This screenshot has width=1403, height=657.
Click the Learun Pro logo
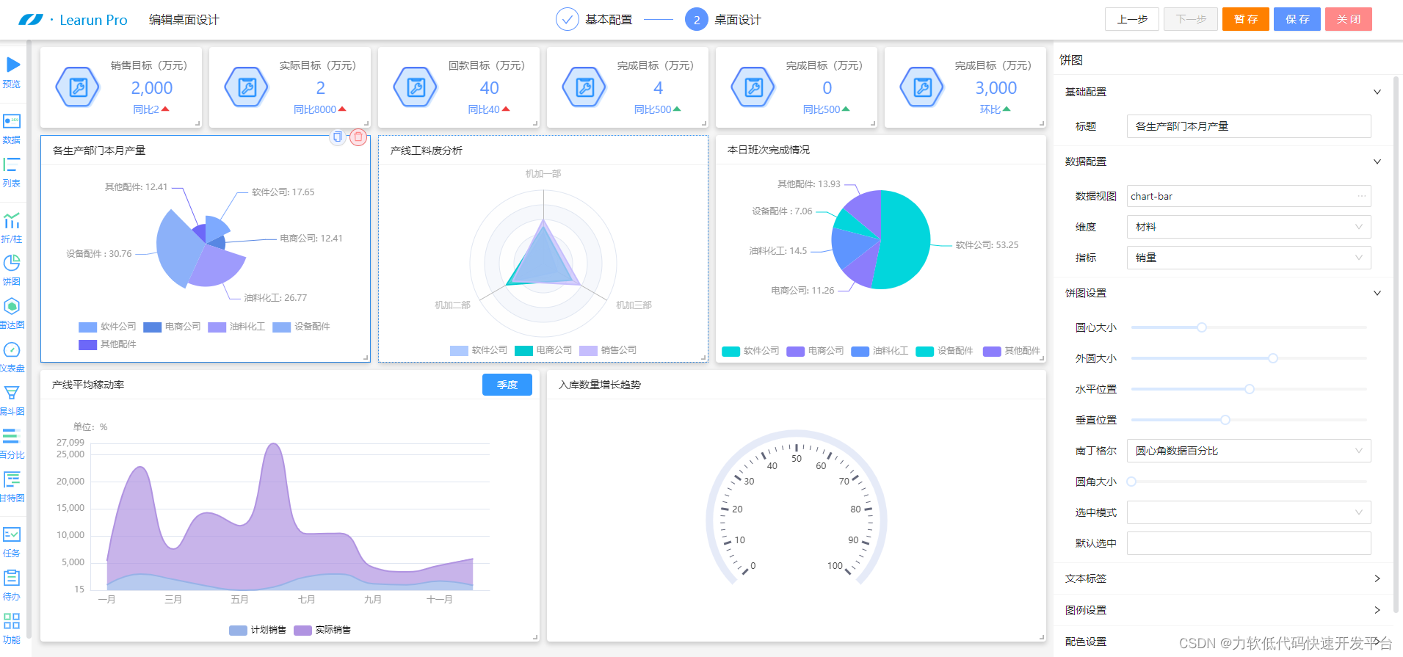tap(73, 20)
